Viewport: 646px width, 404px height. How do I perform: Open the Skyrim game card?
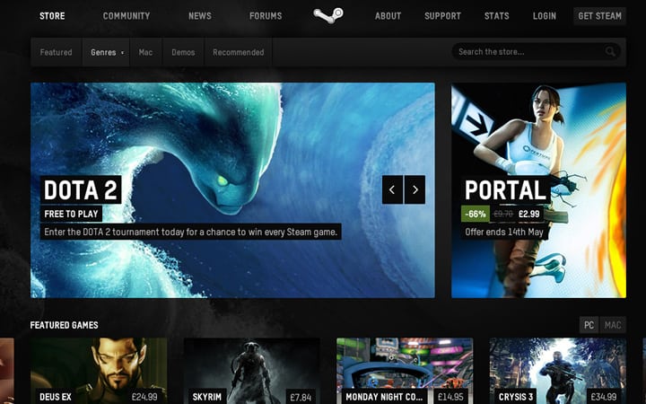[252, 371]
